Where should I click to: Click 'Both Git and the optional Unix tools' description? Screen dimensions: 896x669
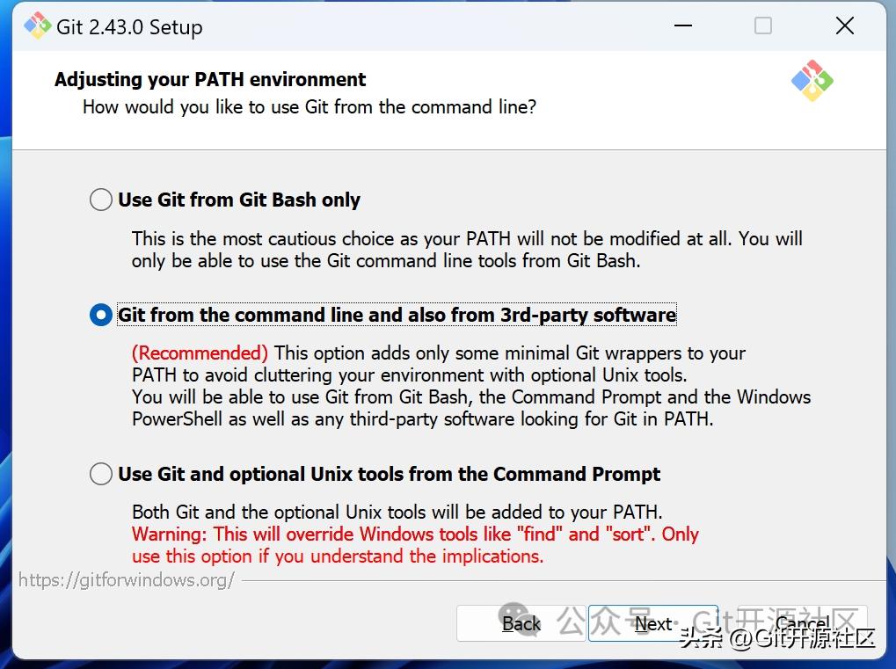pos(397,512)
